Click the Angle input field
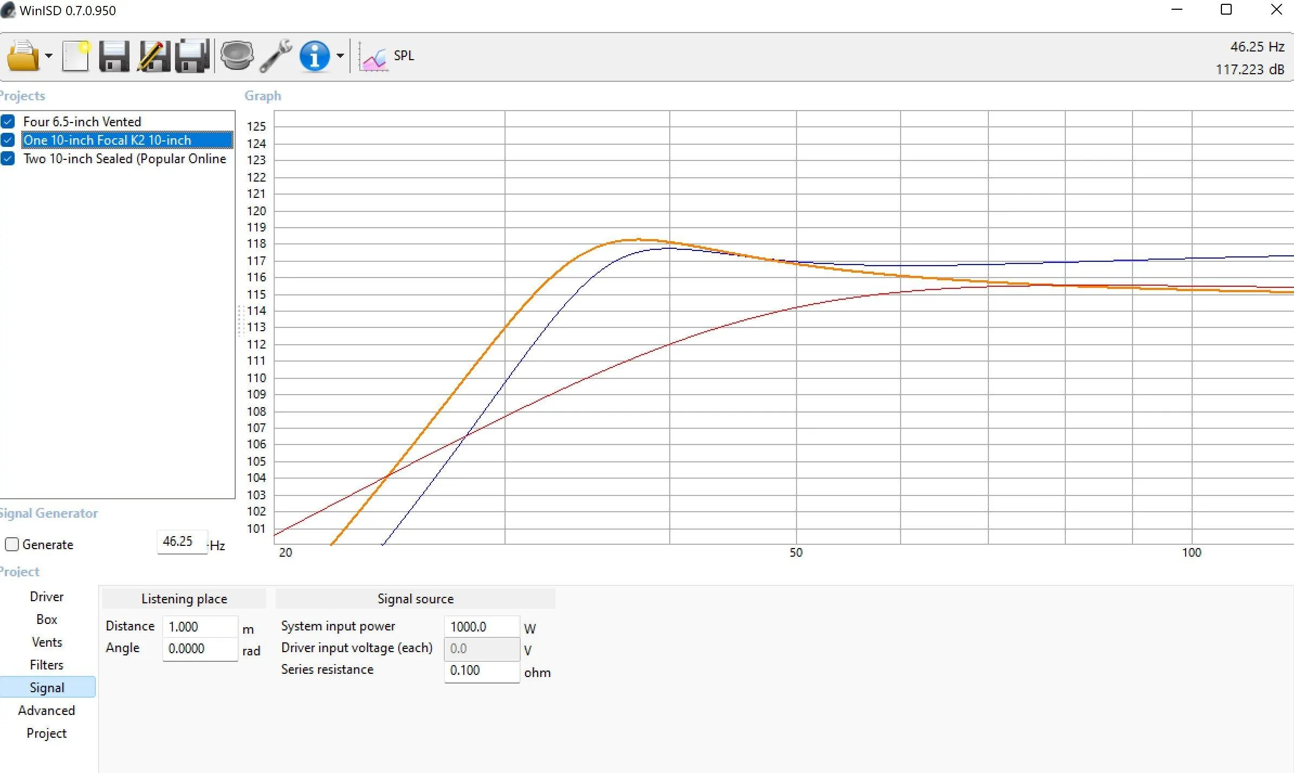The width and height of the screenshot is (1294, 773). 200,649
